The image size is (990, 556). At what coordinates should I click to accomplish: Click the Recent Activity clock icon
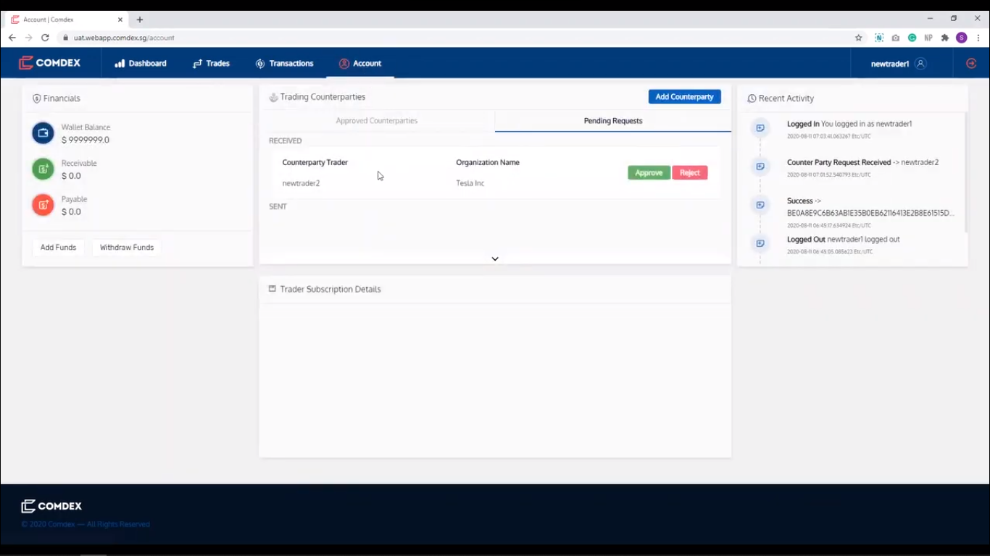tap(752, 98)
